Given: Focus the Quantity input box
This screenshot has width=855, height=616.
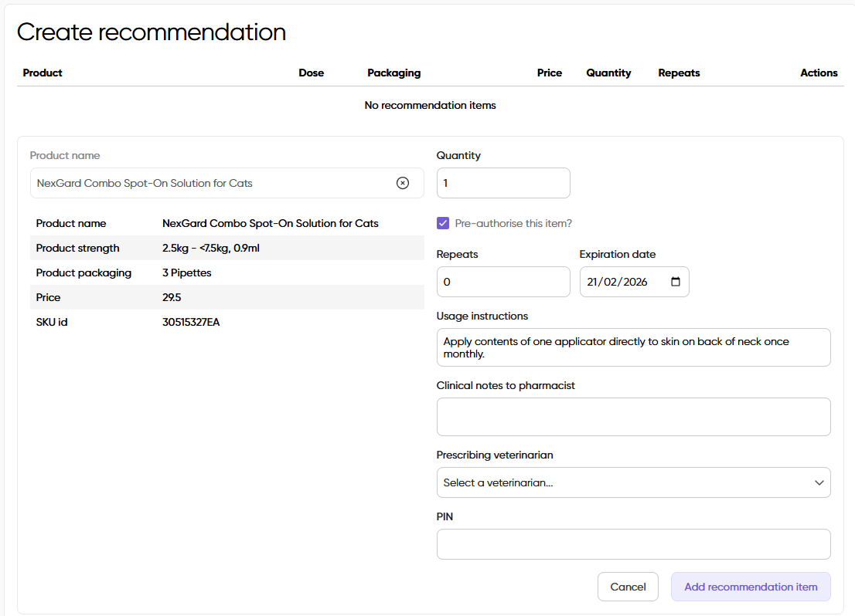Looking at the screenshot, I should pyautogui.click(x=503, y=183).
